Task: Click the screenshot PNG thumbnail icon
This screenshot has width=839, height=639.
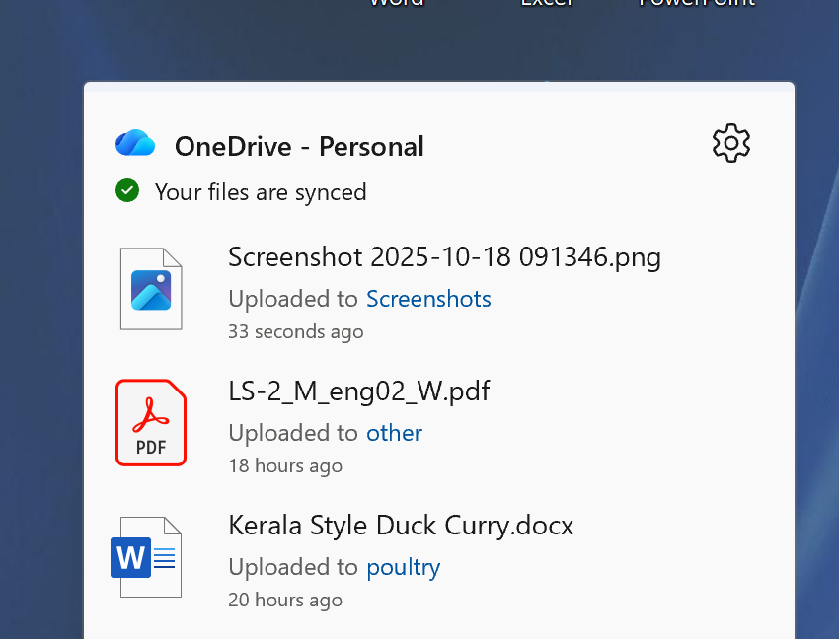Action: [x=151, y=288]
